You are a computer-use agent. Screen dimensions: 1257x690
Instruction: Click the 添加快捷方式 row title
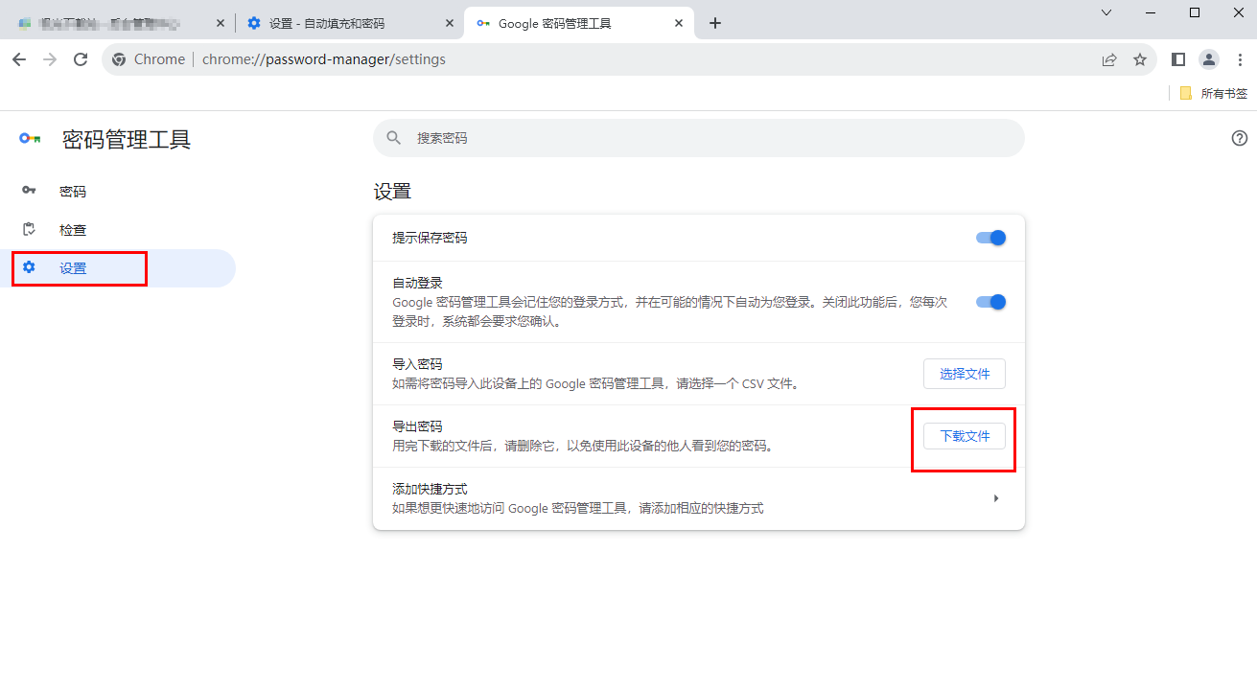click(430, 489)
